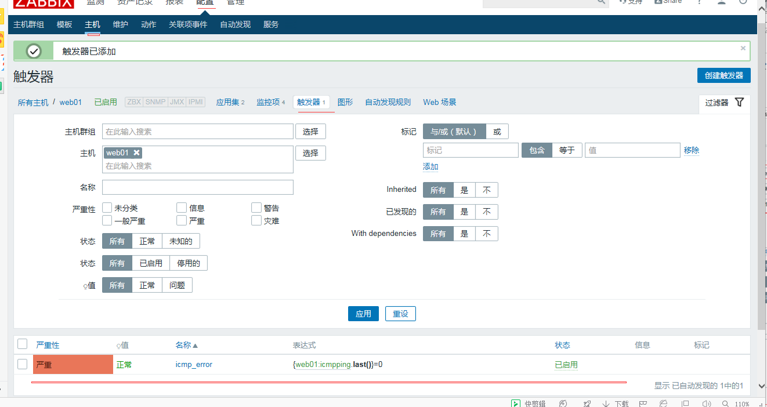The height and width of the screenshot is (407, 767).
Task: Open the 监控项 tab
Action: pos(268,102)
